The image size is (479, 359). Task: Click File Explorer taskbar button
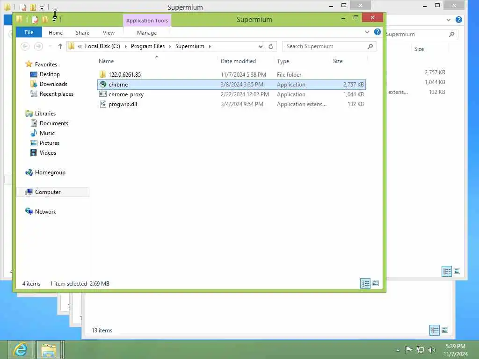pos(49,350)
